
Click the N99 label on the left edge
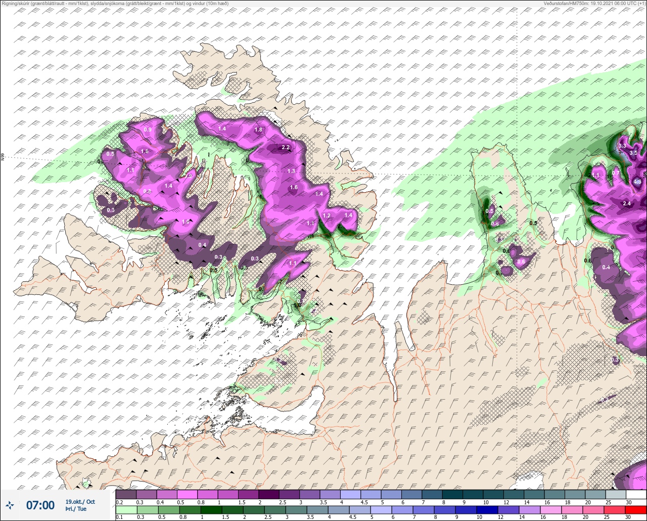point(3,157)
